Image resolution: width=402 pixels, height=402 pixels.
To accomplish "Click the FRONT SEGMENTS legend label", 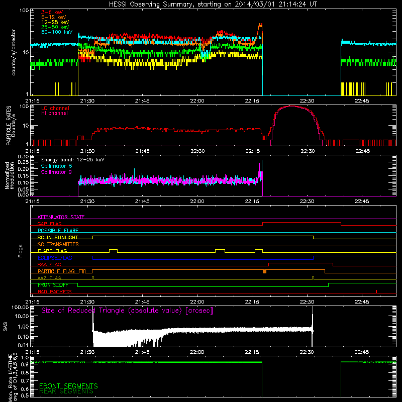I will point(68,386).
